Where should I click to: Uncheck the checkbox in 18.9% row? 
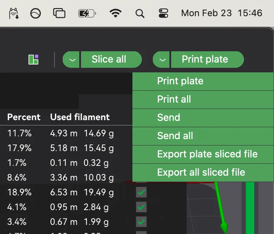pos(141,192)
